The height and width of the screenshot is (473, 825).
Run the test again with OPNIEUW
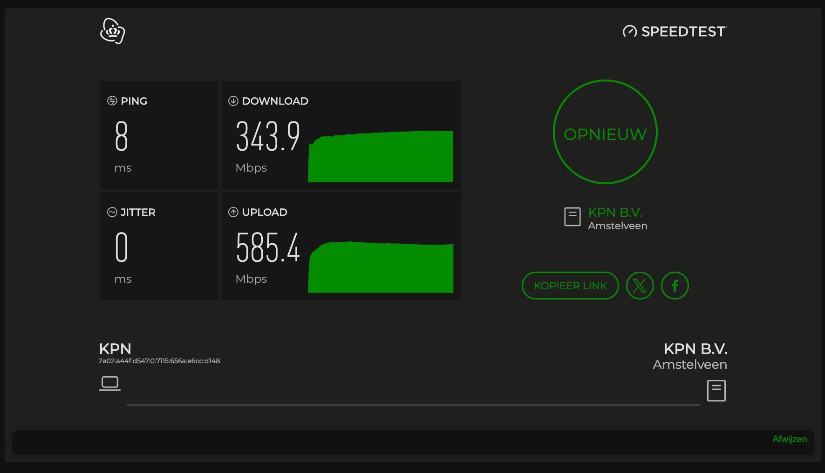(605, 132)
